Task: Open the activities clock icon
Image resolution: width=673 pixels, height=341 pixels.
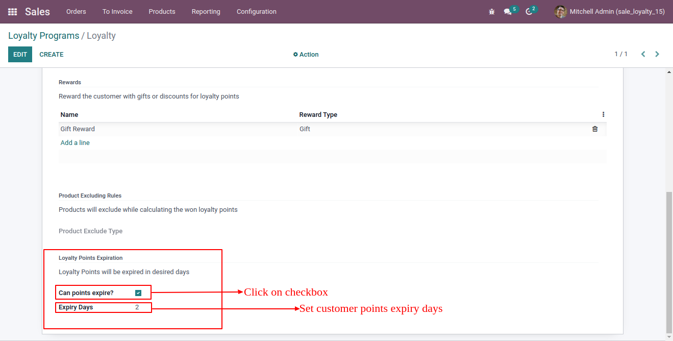Action: tap(529, 11)
